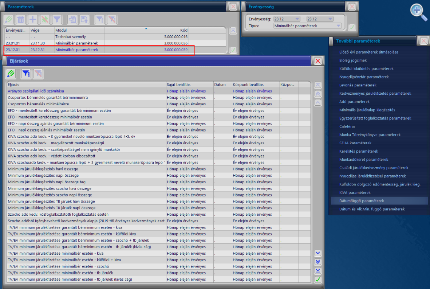Jump to the last row using the bottom arrow
The width and height of the screenshot is (430, 289).
[318, 271]
